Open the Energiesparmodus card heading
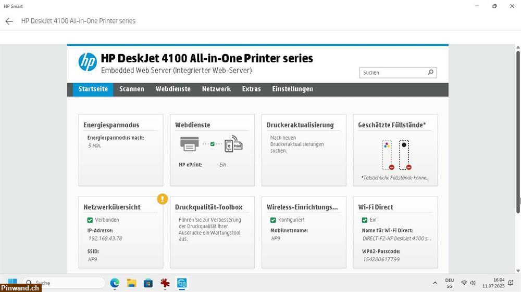The width and height of the screenshot is (521, 292). pos(111,125)
